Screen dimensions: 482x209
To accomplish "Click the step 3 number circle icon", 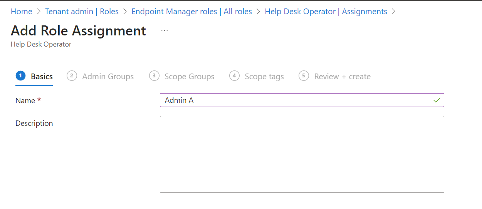I will pyautogui.click(x=154, y=76).
